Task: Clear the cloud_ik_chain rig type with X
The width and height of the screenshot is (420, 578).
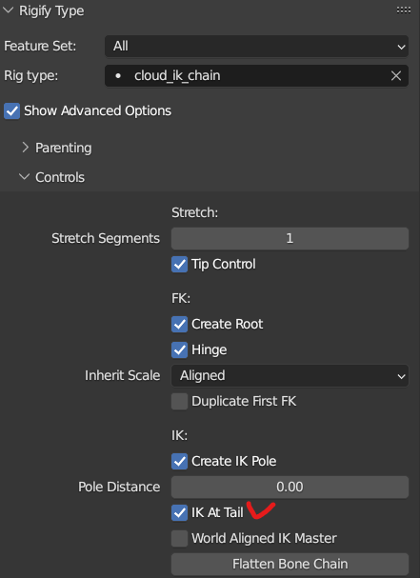Action: [396, 76]
